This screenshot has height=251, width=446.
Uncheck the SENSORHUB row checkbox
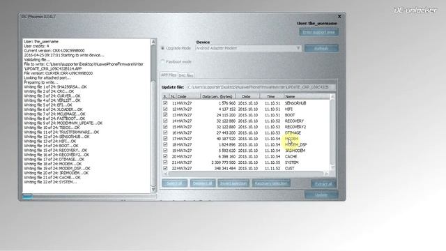tap(165, 103)
